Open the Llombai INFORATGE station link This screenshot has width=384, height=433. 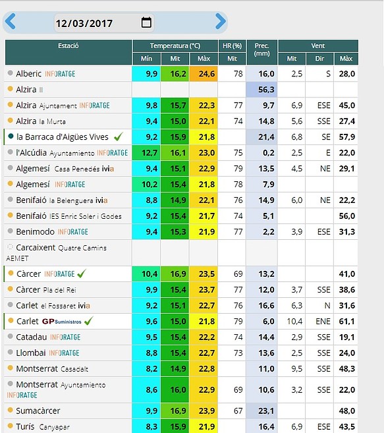coord(47,353)
